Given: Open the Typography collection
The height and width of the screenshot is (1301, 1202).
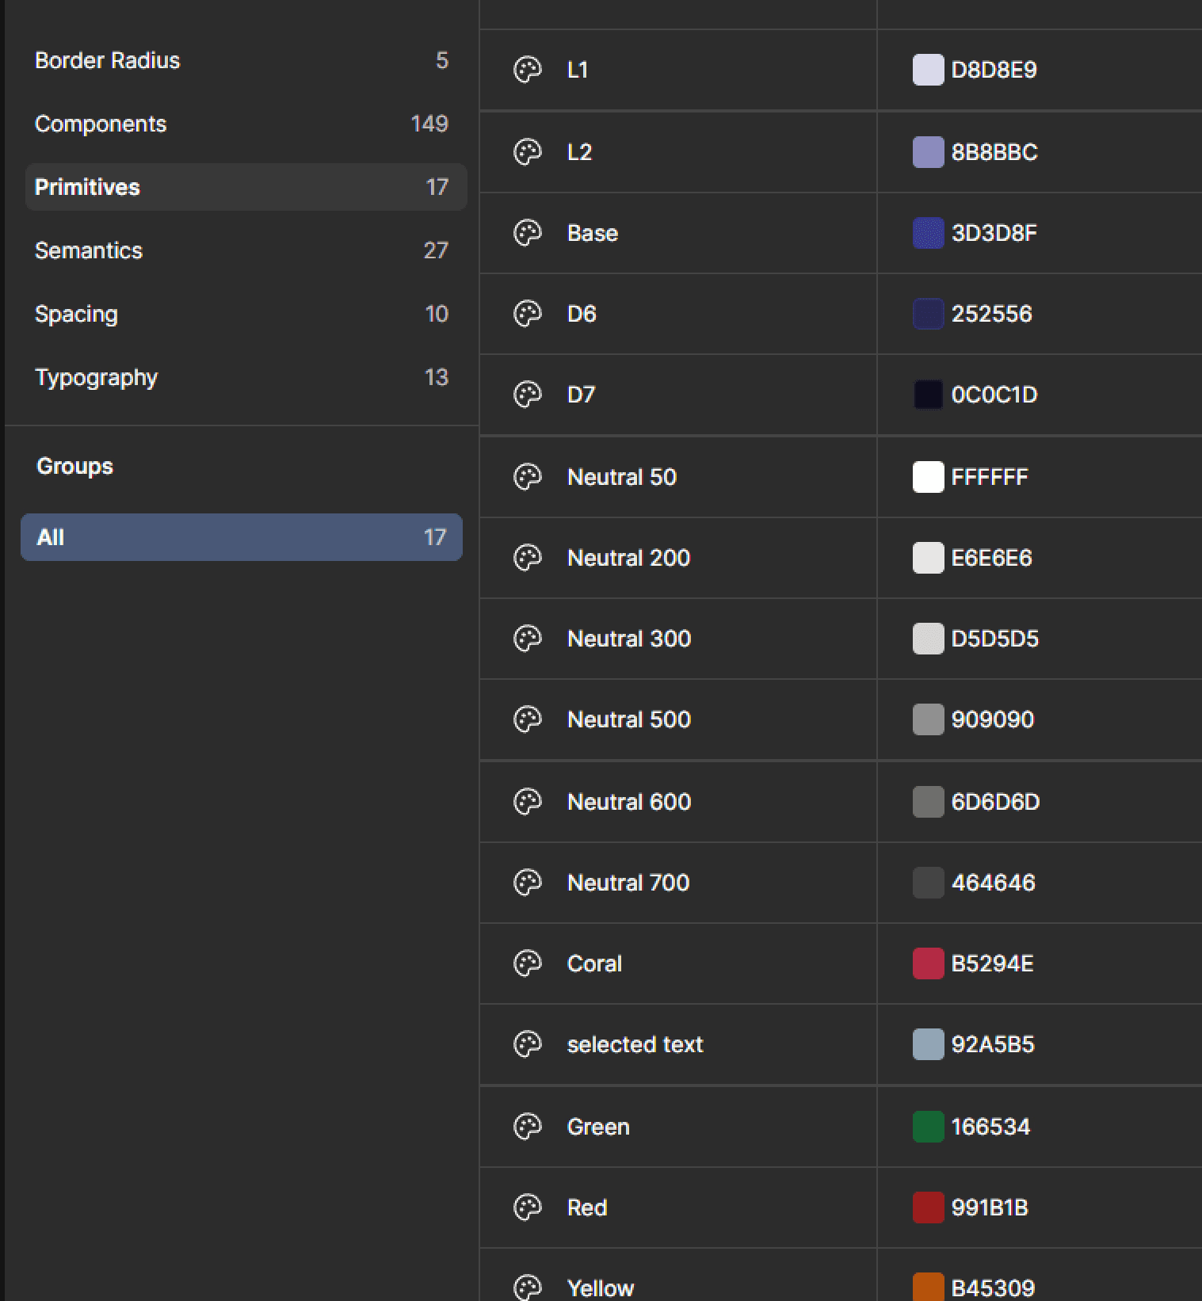Looking at the screenshot, I should [246, 377].
